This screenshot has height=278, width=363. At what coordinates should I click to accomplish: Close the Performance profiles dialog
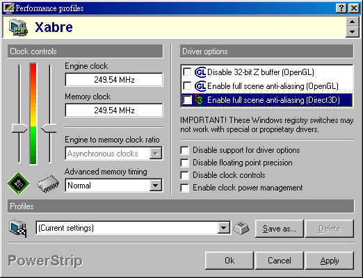pyautogui.click(x=354, y=8)
